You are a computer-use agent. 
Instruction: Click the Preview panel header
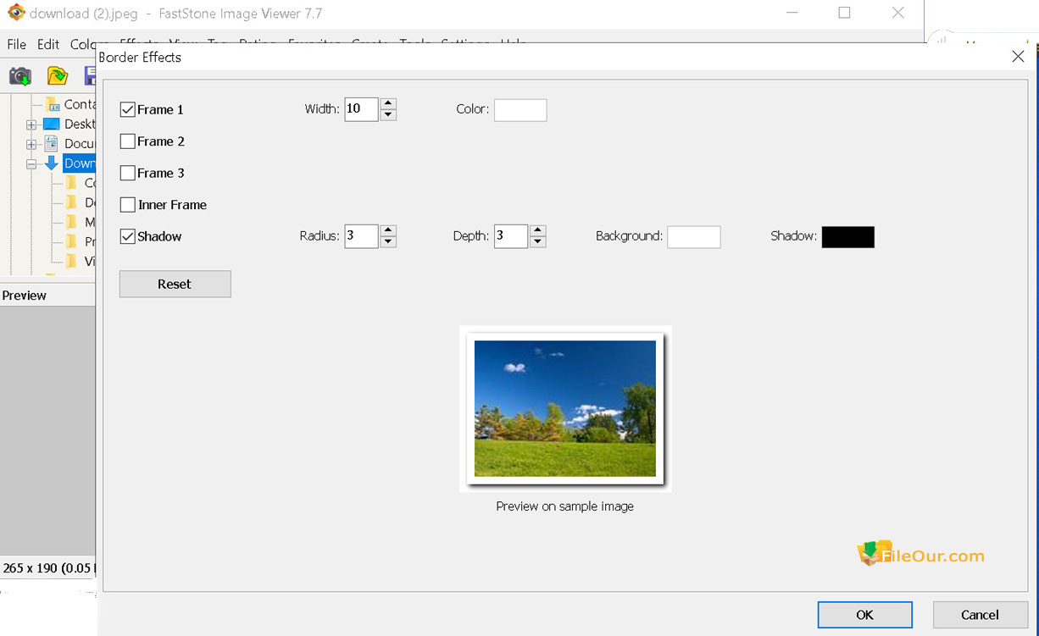point(48,295)
